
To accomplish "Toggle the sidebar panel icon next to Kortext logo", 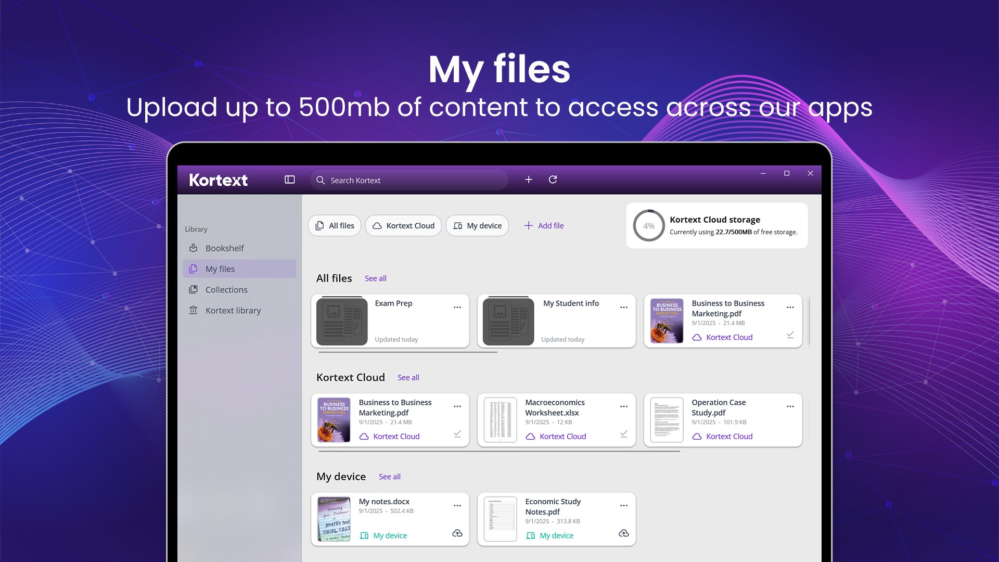I will coord(289,179).
